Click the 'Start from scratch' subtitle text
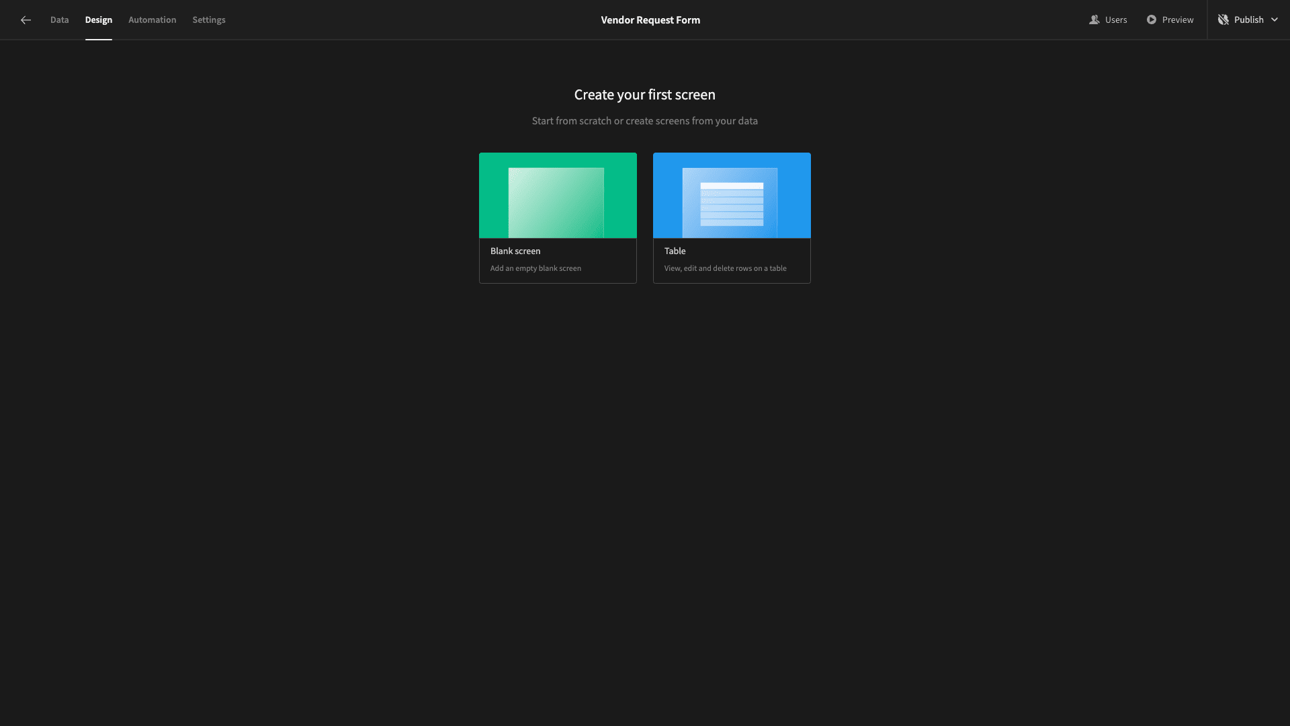The width and height of the screenshot is (1290, 726). click(645, 121)
